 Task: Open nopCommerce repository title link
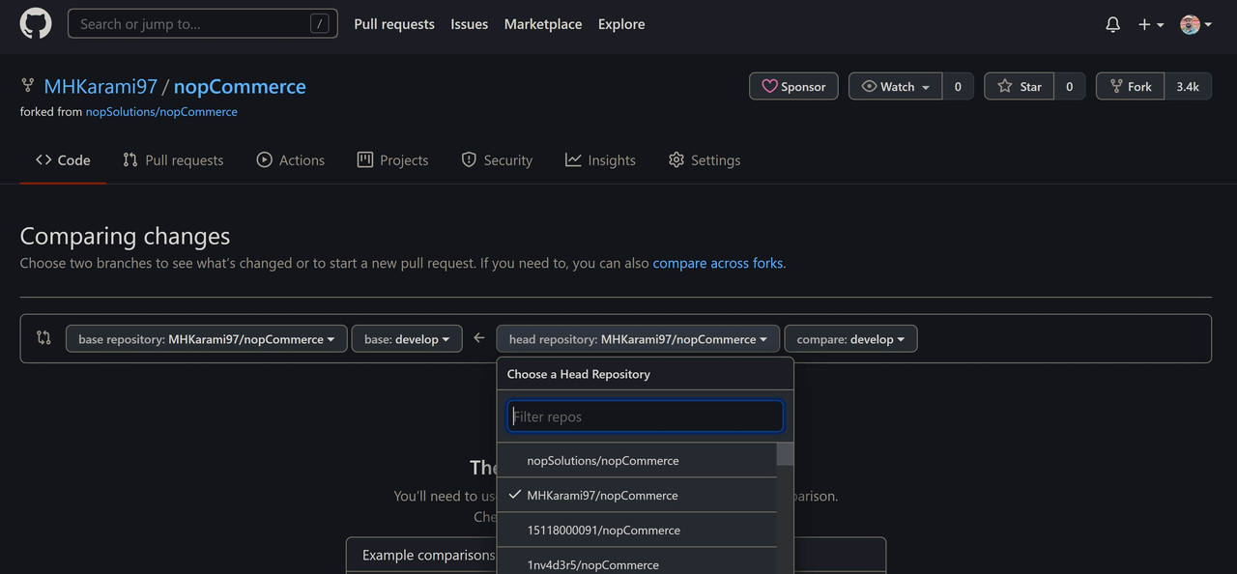(240, 86)
